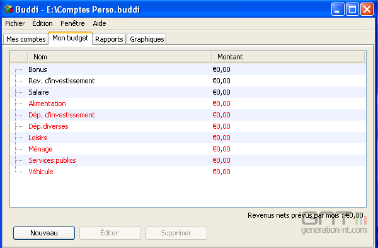This screenshot has height=248, width=378.
Task: Select the Ménage expense row
Action: click(x=188, y=149)
